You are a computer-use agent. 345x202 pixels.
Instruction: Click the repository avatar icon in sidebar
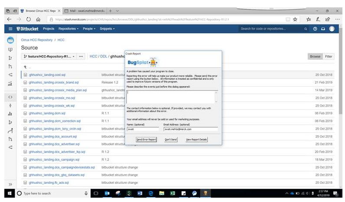pyautogui.click(x=10, y=40)
